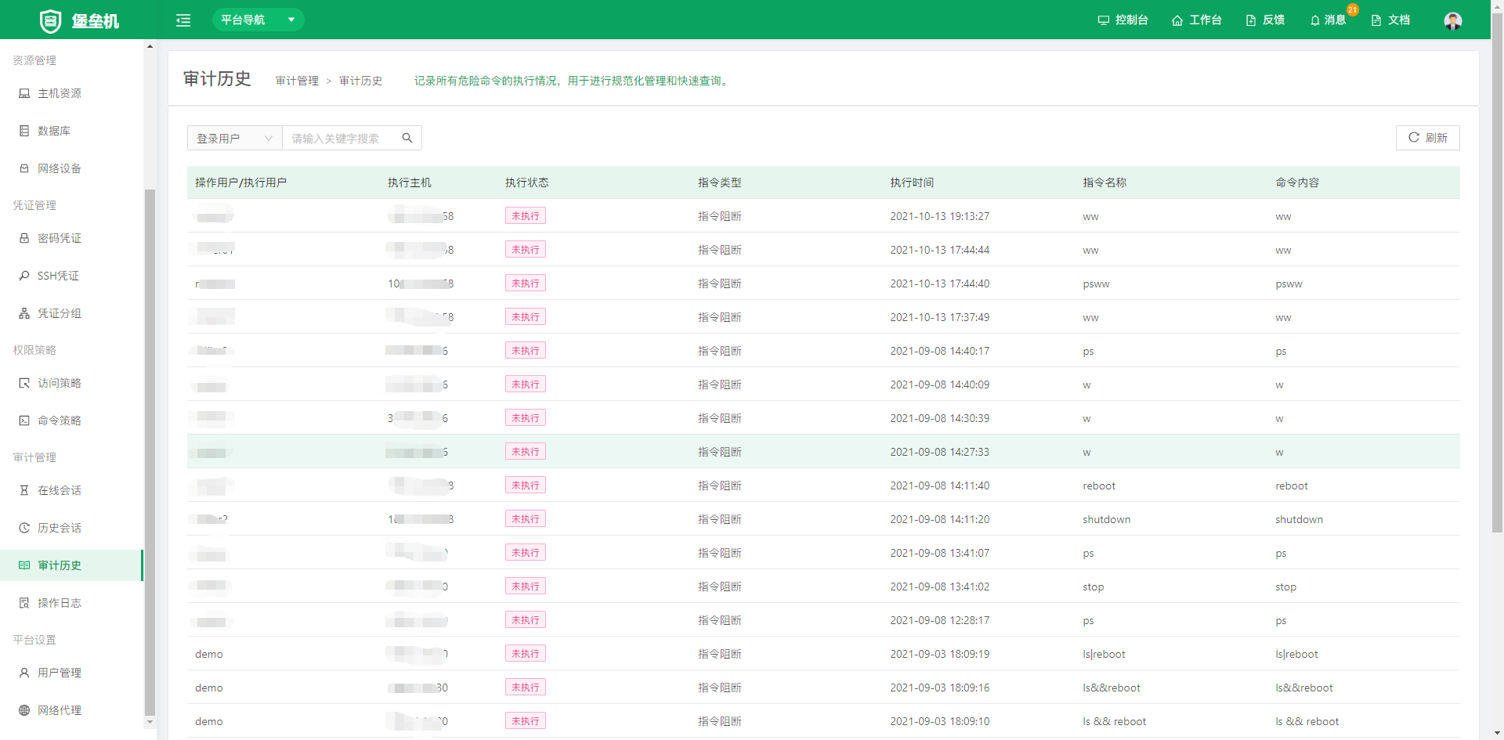Image resolution: width=1504 pixels, height=740 pixels.
Task: Click the 访问策略 icon
Action: pyautogui.click(x=24, y=383)
